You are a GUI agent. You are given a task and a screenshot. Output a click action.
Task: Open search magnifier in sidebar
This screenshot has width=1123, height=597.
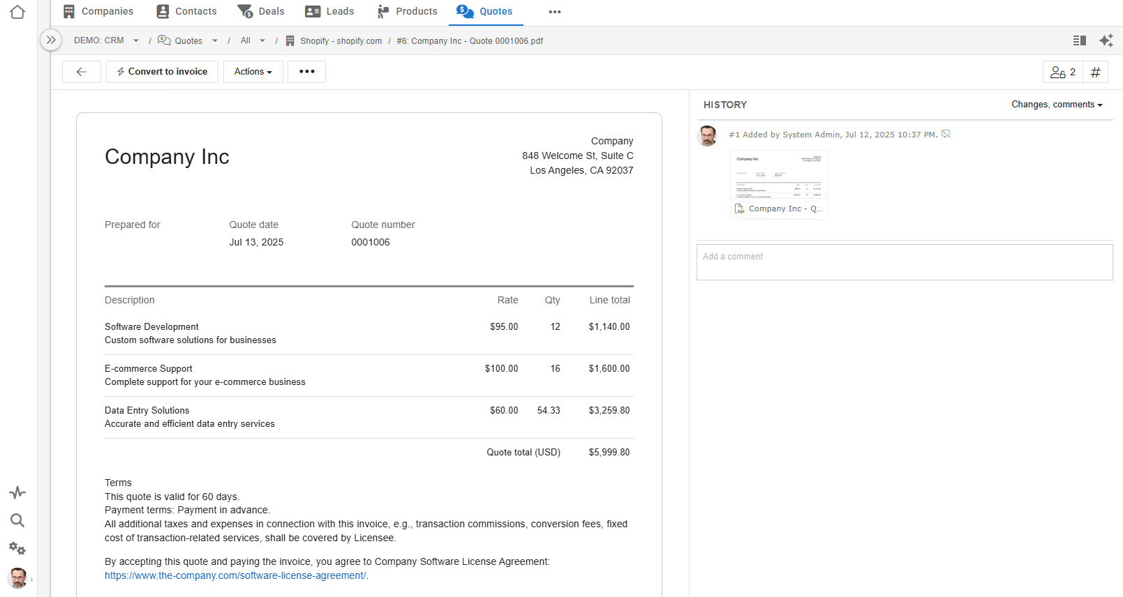[17, 520]
